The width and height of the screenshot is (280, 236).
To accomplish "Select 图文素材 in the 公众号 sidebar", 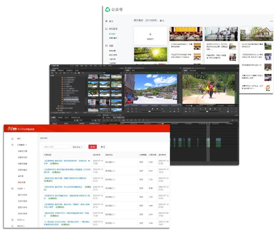I will pyautogui.click(x=112, y=34).
